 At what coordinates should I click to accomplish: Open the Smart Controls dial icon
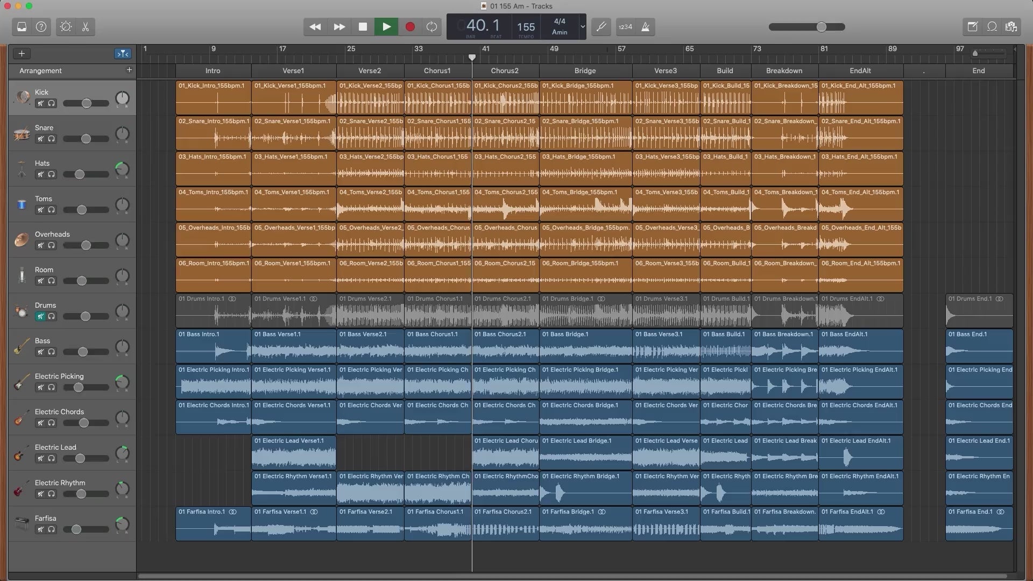pyautogui.click(x=66, y=27)
